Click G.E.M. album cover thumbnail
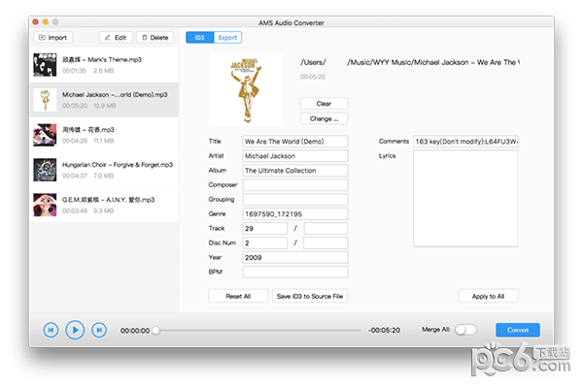This screenshot has height=388, width=583. point(45,205)
